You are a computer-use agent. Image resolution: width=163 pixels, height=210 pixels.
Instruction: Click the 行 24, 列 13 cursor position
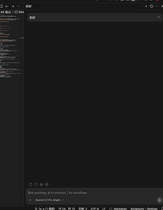(x=67, y=209)
